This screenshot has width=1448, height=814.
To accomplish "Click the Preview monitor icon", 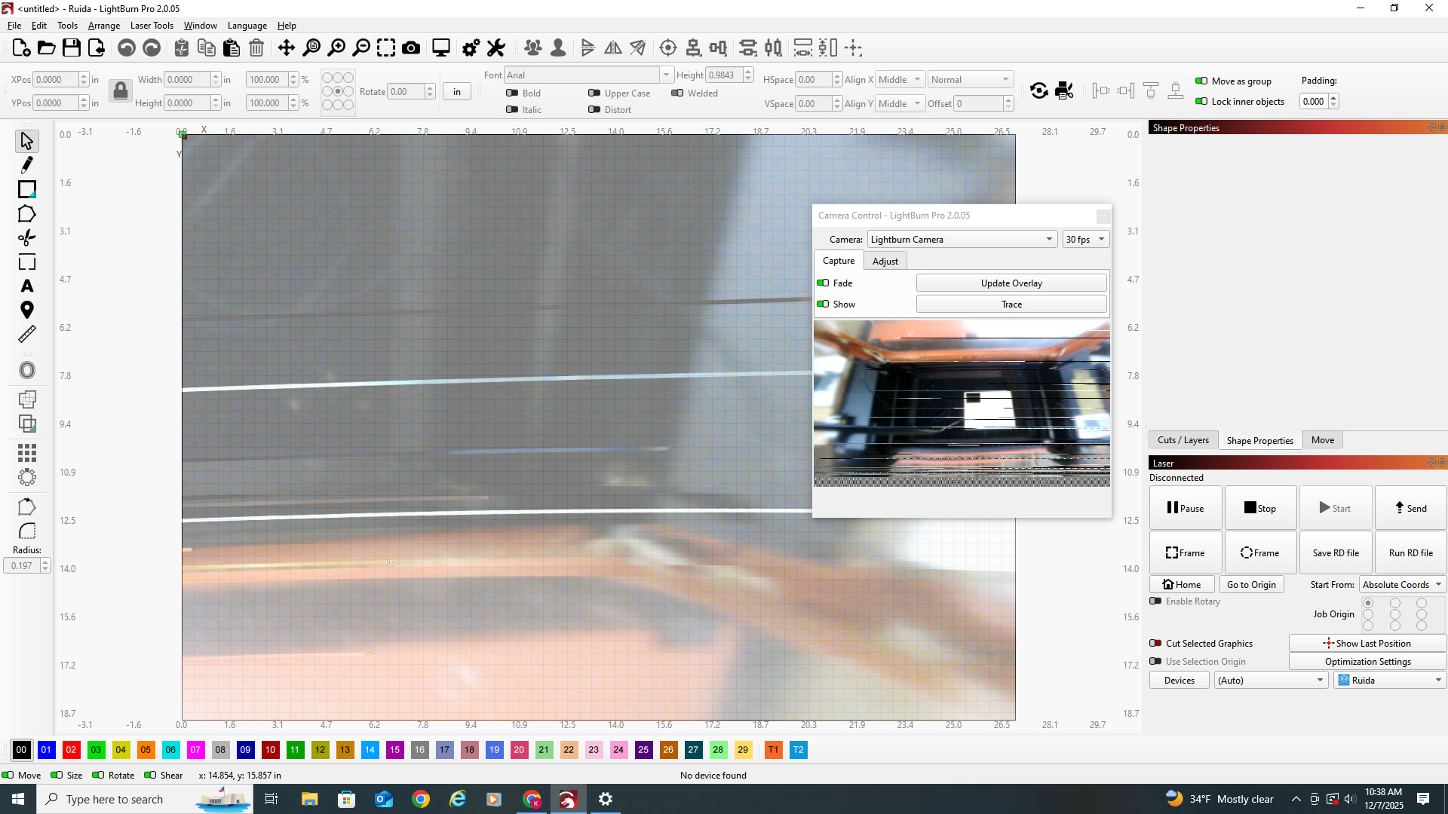I will click(441, 48).
